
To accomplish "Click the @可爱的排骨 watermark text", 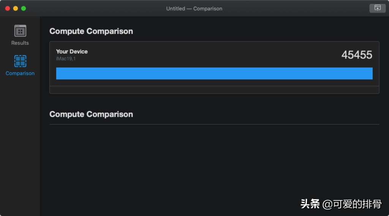I will click(352, 204).
